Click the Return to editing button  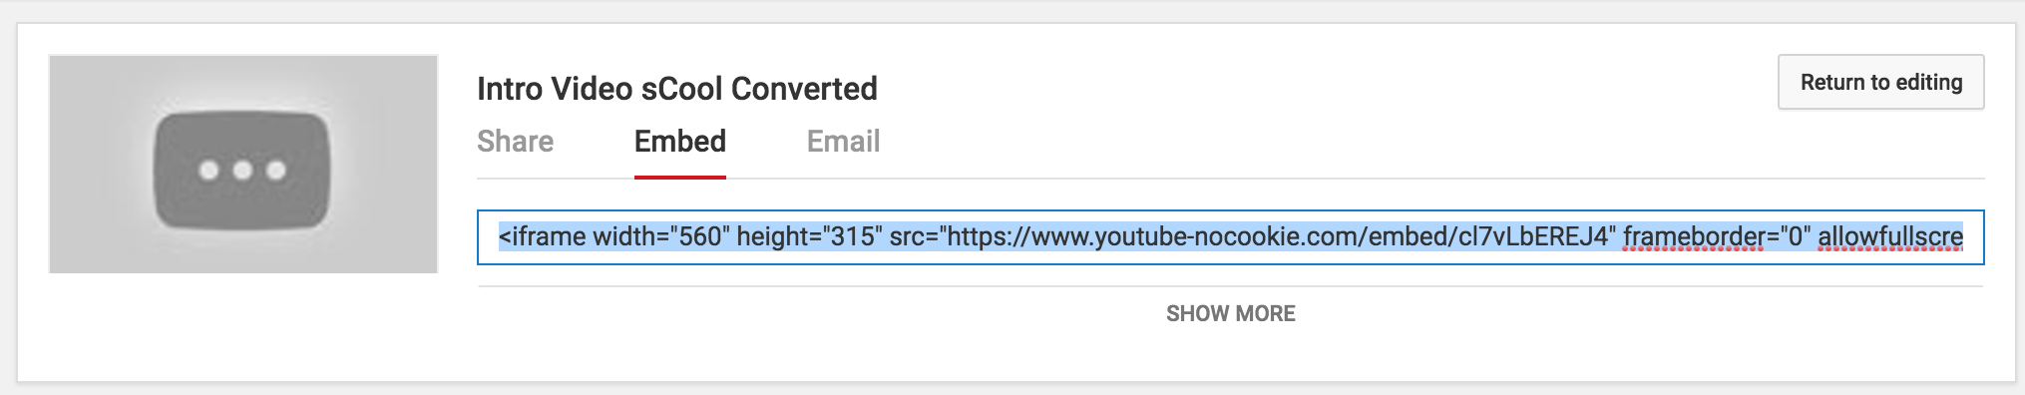(x=1881, y=83)
